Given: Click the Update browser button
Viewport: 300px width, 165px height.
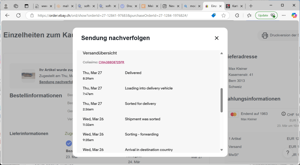Looking at the screenshot, I should coord(266,16).
